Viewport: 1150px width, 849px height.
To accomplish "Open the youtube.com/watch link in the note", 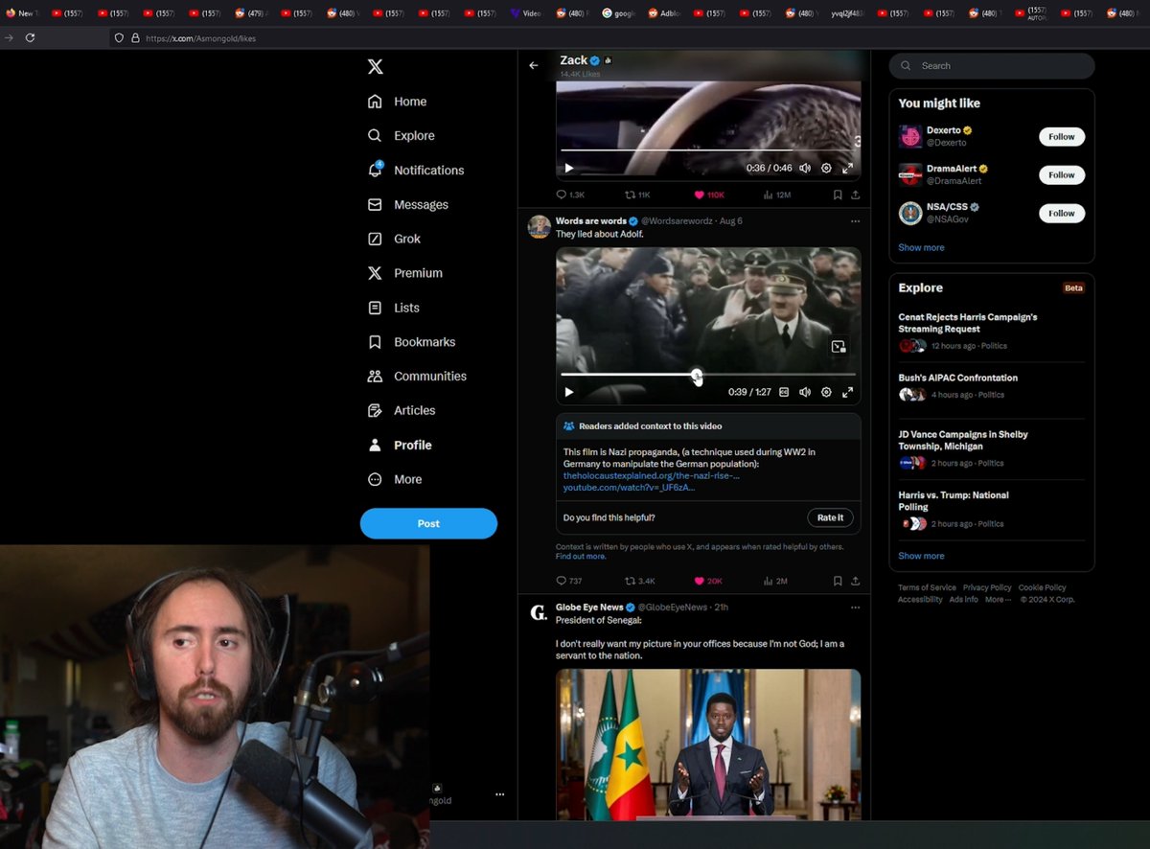I will click(x=629, y=488).
